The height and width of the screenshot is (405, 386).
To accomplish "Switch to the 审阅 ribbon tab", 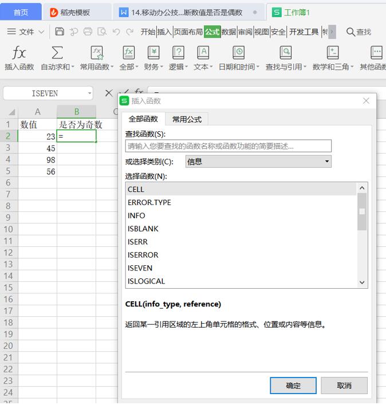I will pyautogui.click(x=245, y=32).
